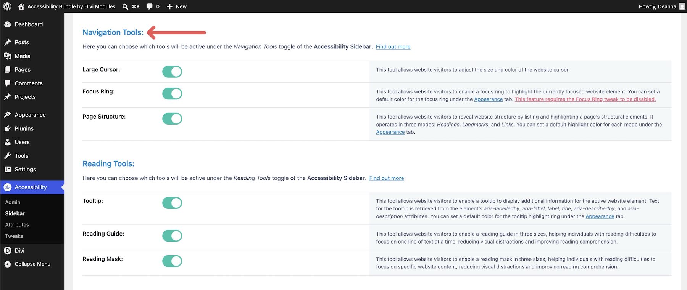Open the site home icon in admin bar
687x290 pixels.
click(21, 6)
